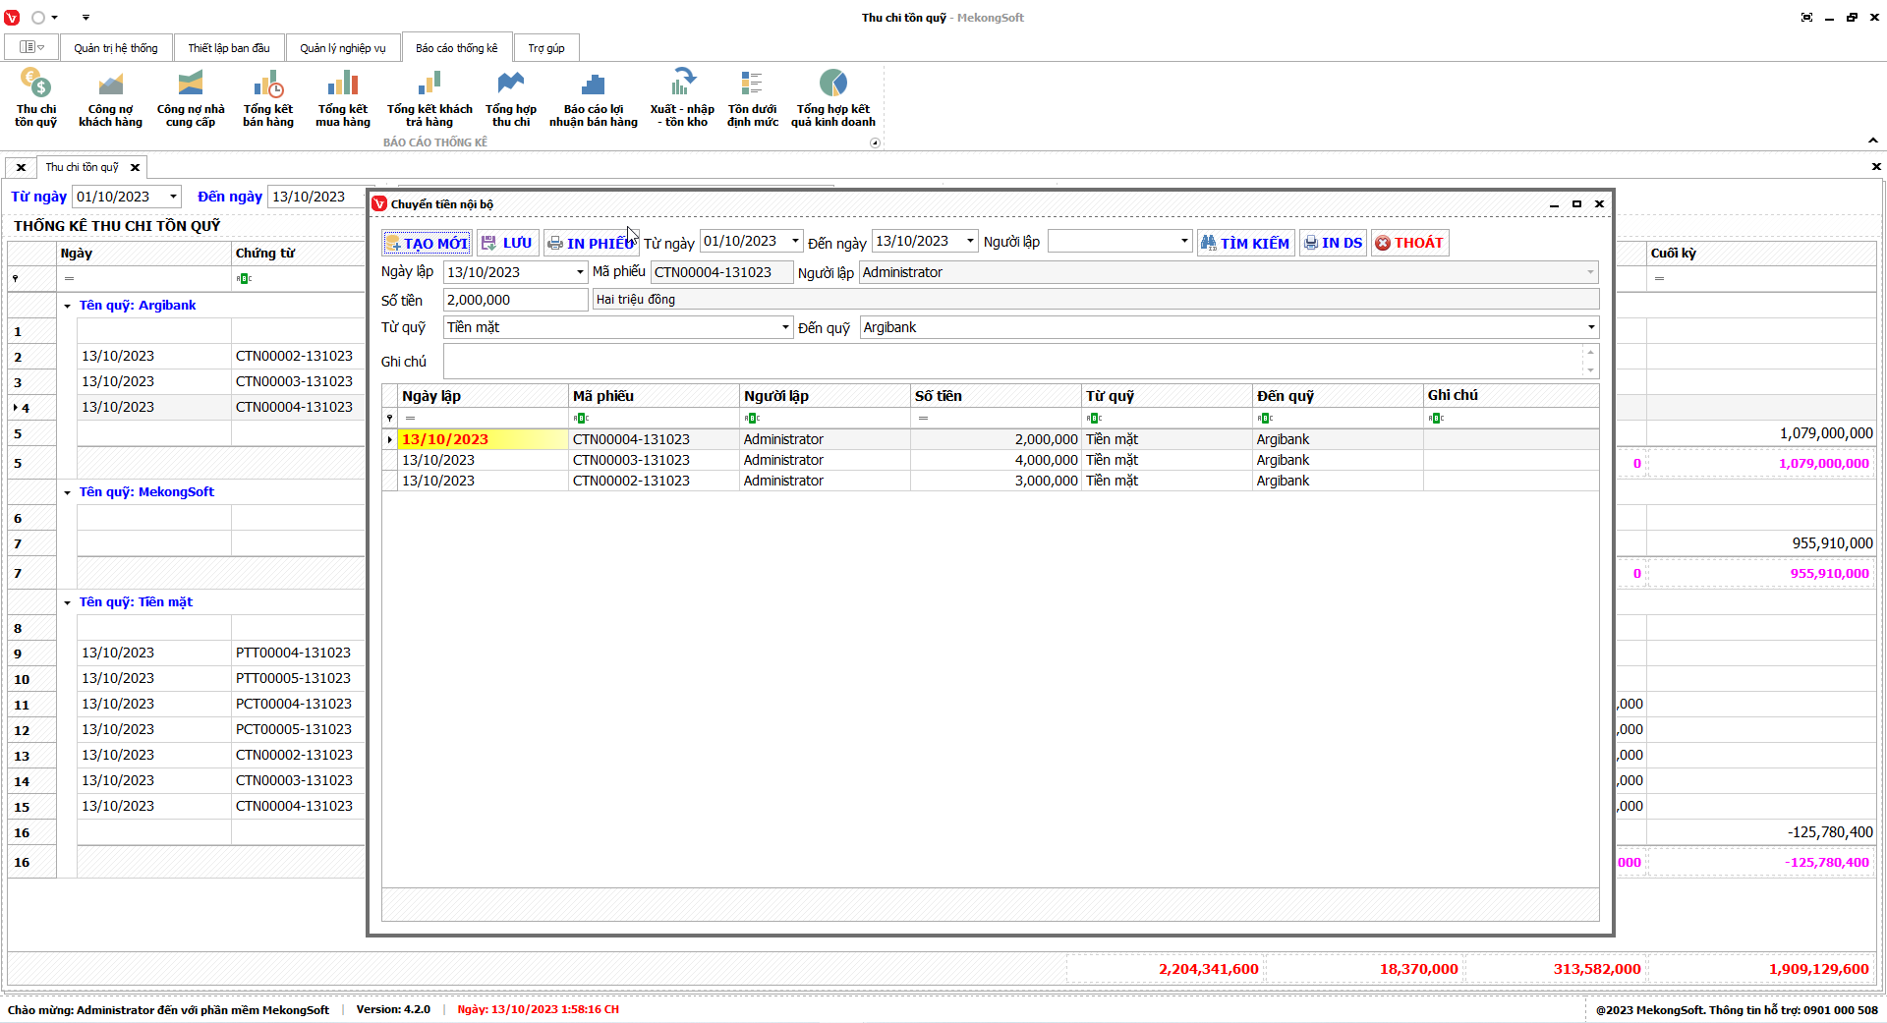This screenshot has height=1023, width=1887.
Task: Open the Đến quỹ Argibank dropdown
Action: pos(1590,327)
